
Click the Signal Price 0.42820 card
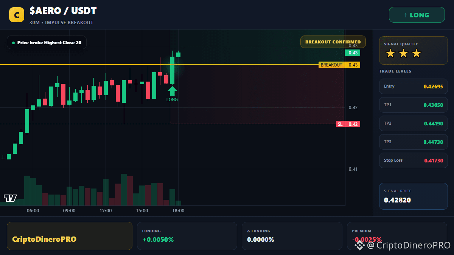coord(413,196)
